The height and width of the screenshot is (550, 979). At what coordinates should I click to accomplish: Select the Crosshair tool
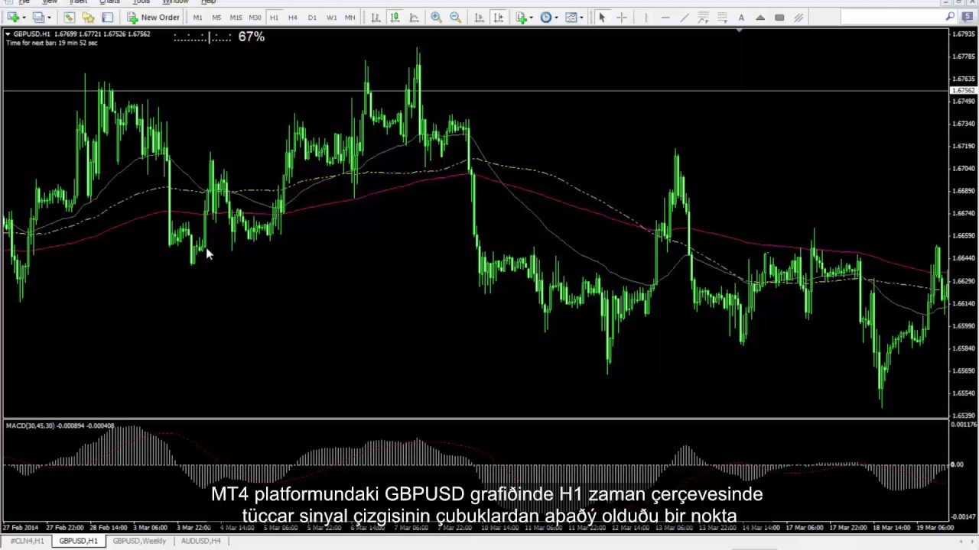621,17
